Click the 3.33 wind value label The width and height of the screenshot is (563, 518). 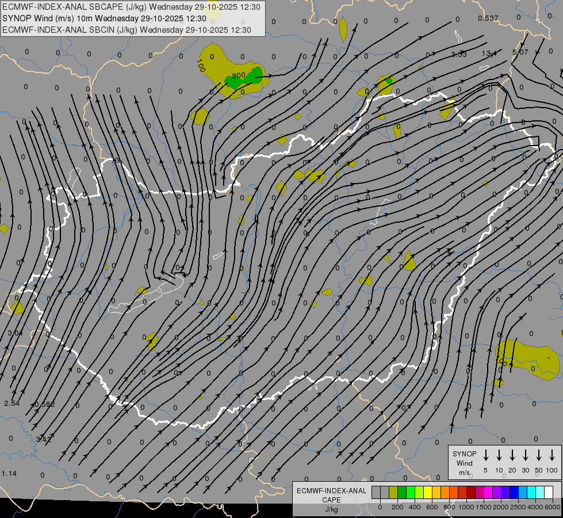(459, 54)
